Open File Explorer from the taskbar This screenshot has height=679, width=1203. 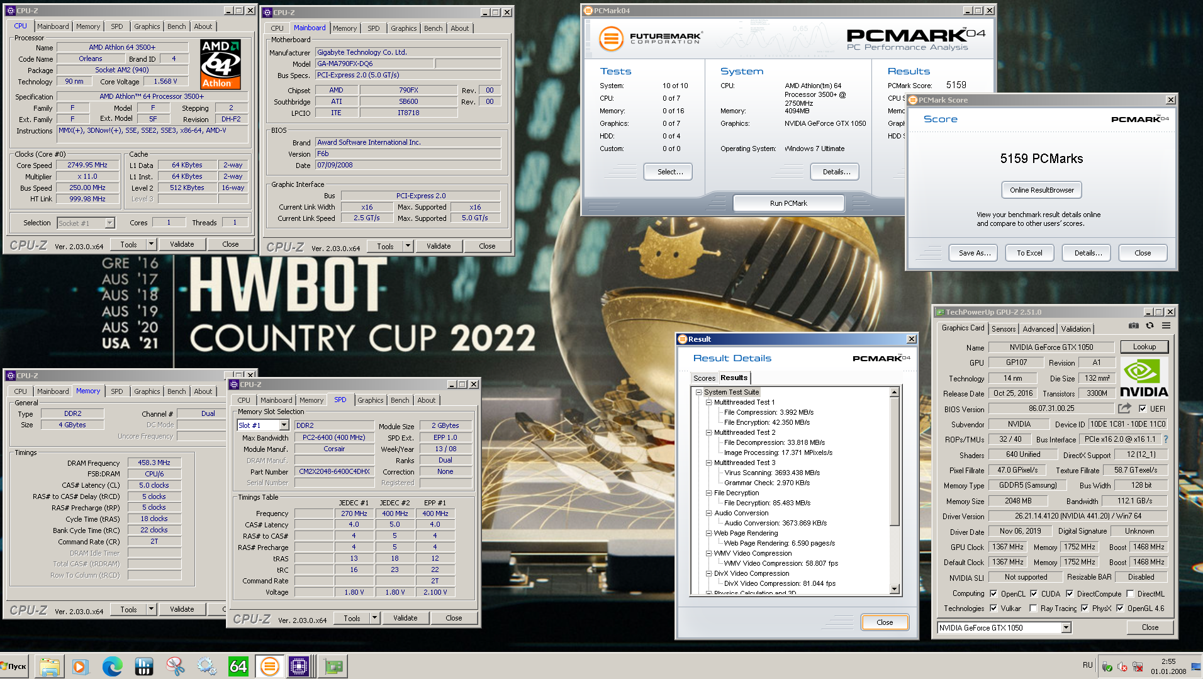click(x=49, y=666)
